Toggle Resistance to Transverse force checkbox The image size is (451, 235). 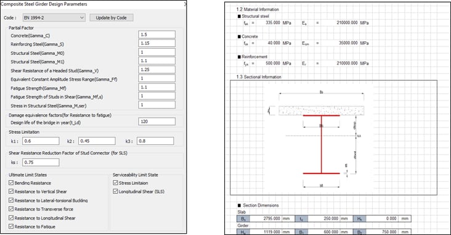[11, 209]
